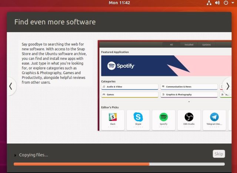Select the Skype icon in Editor's Picks
The height and width of the screenshot is (173, 237).
coord(138,117)
